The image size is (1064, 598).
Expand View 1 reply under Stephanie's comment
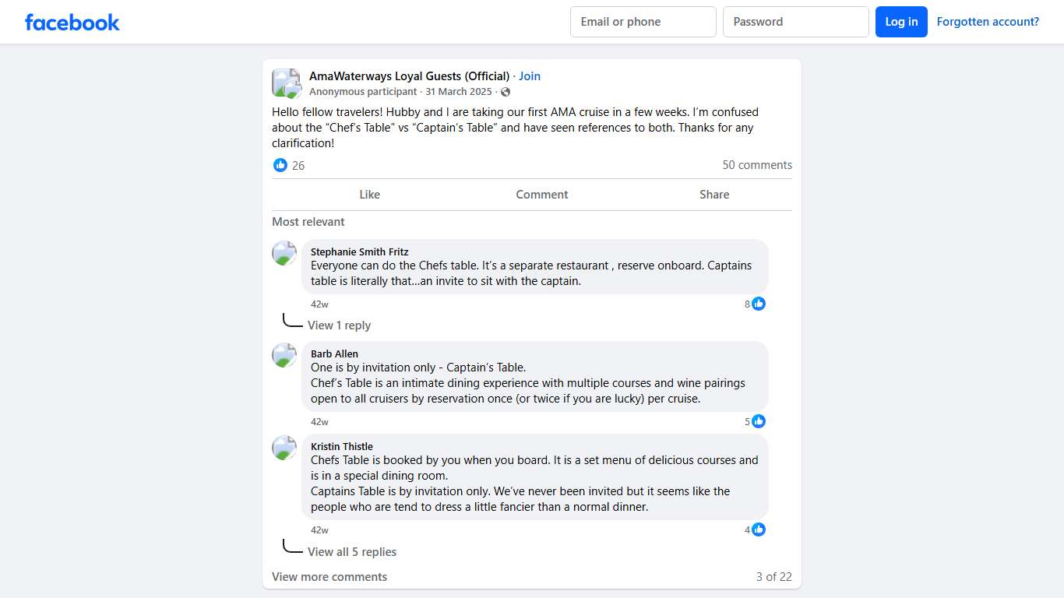pos(339,325)
